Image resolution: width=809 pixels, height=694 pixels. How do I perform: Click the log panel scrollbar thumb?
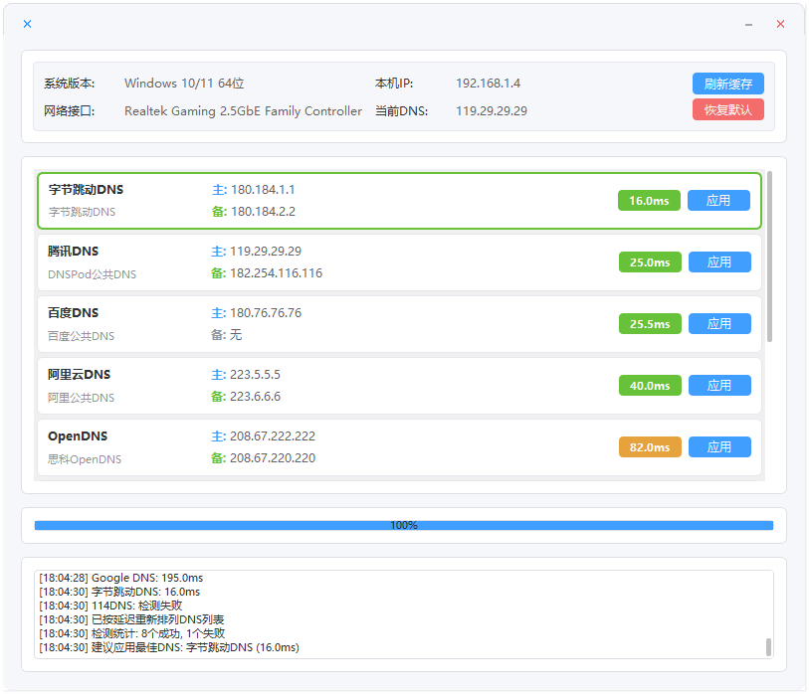[x=768, y=647]
